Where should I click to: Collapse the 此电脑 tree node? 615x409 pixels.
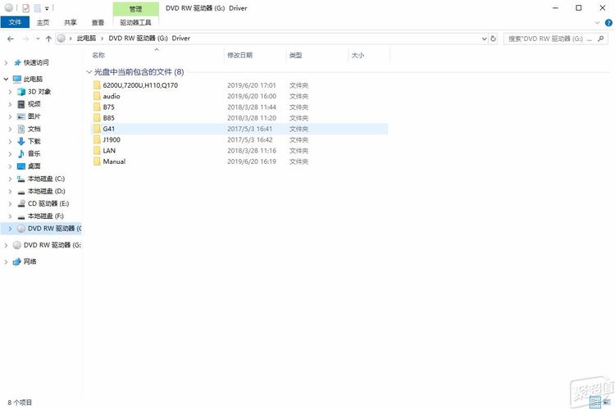(x=6, y=79)
